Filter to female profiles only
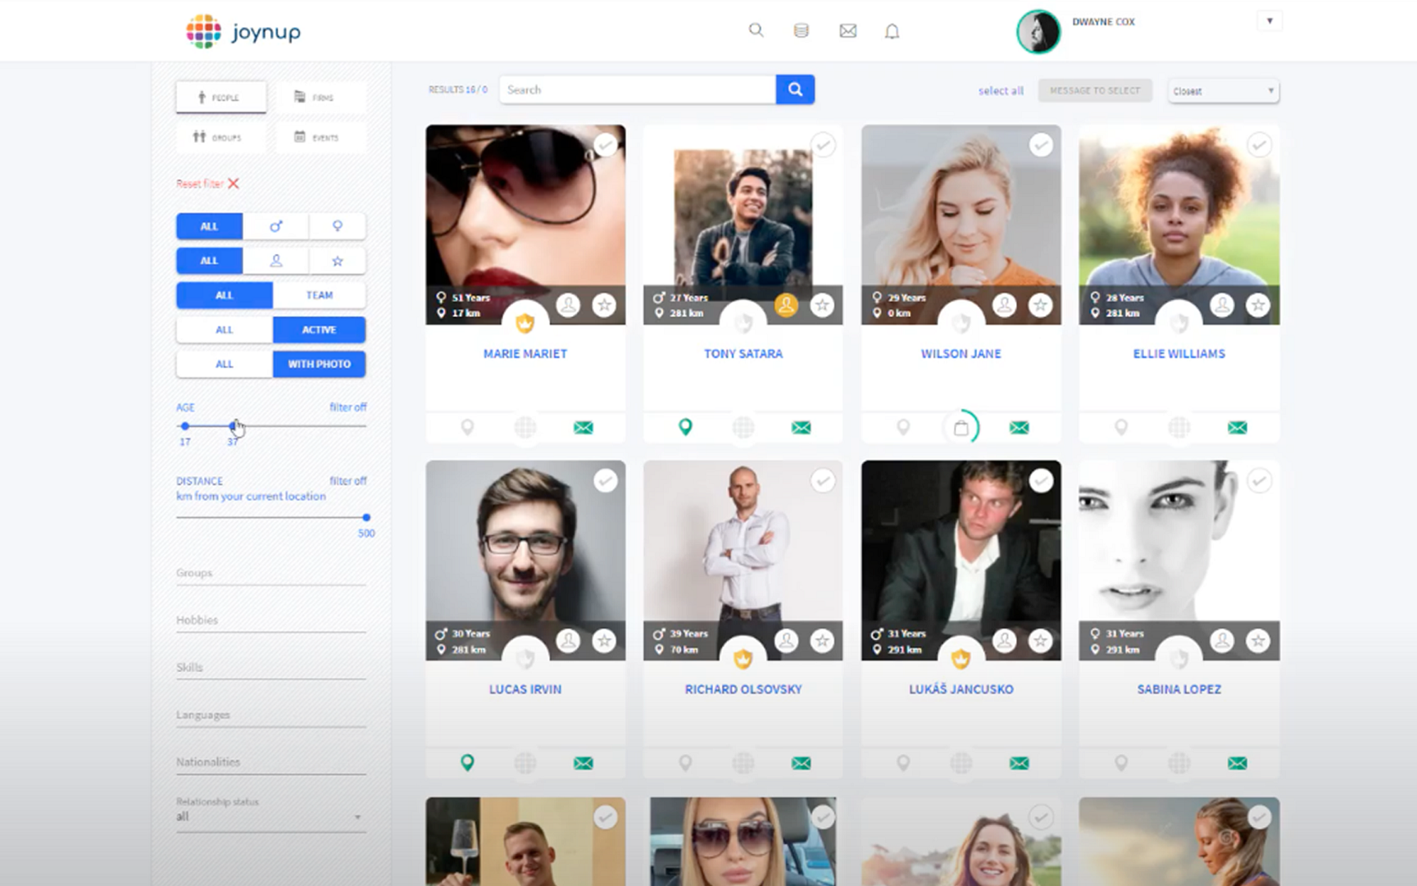Image resolution: width=1417 pixels, height=886 pixels. [338, 225]
